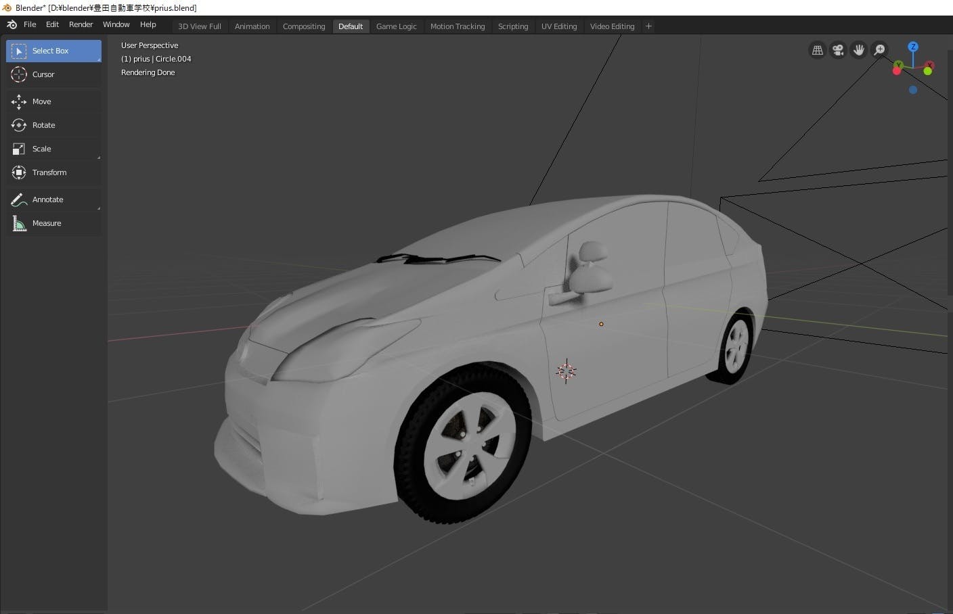The width and height of the screenshot is (953, 614).
Task: Toggle perspective/orthographic grid button
Action: 818,50
